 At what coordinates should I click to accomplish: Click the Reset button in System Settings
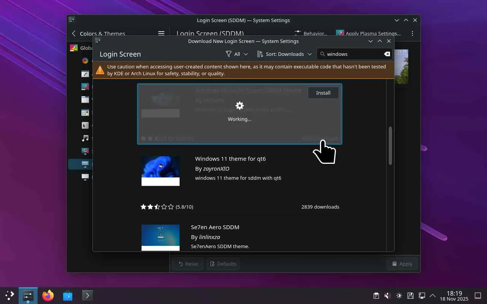click(x=188, y=264)
